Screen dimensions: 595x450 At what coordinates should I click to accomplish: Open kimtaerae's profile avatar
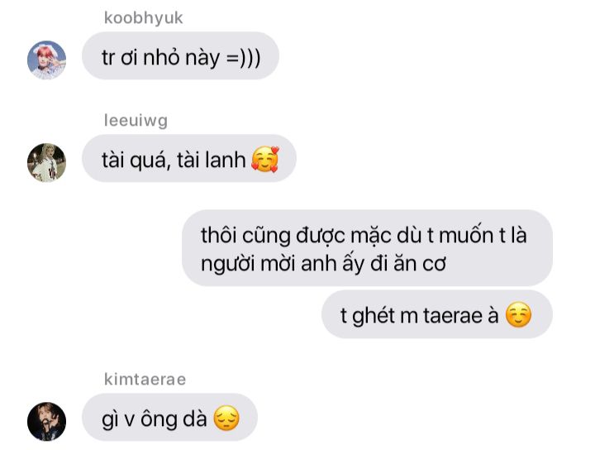pos(46,422)
